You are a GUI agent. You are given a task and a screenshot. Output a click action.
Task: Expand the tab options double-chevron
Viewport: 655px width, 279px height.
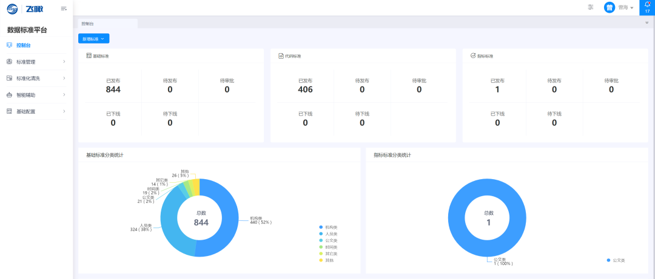[x=647, y=23]
